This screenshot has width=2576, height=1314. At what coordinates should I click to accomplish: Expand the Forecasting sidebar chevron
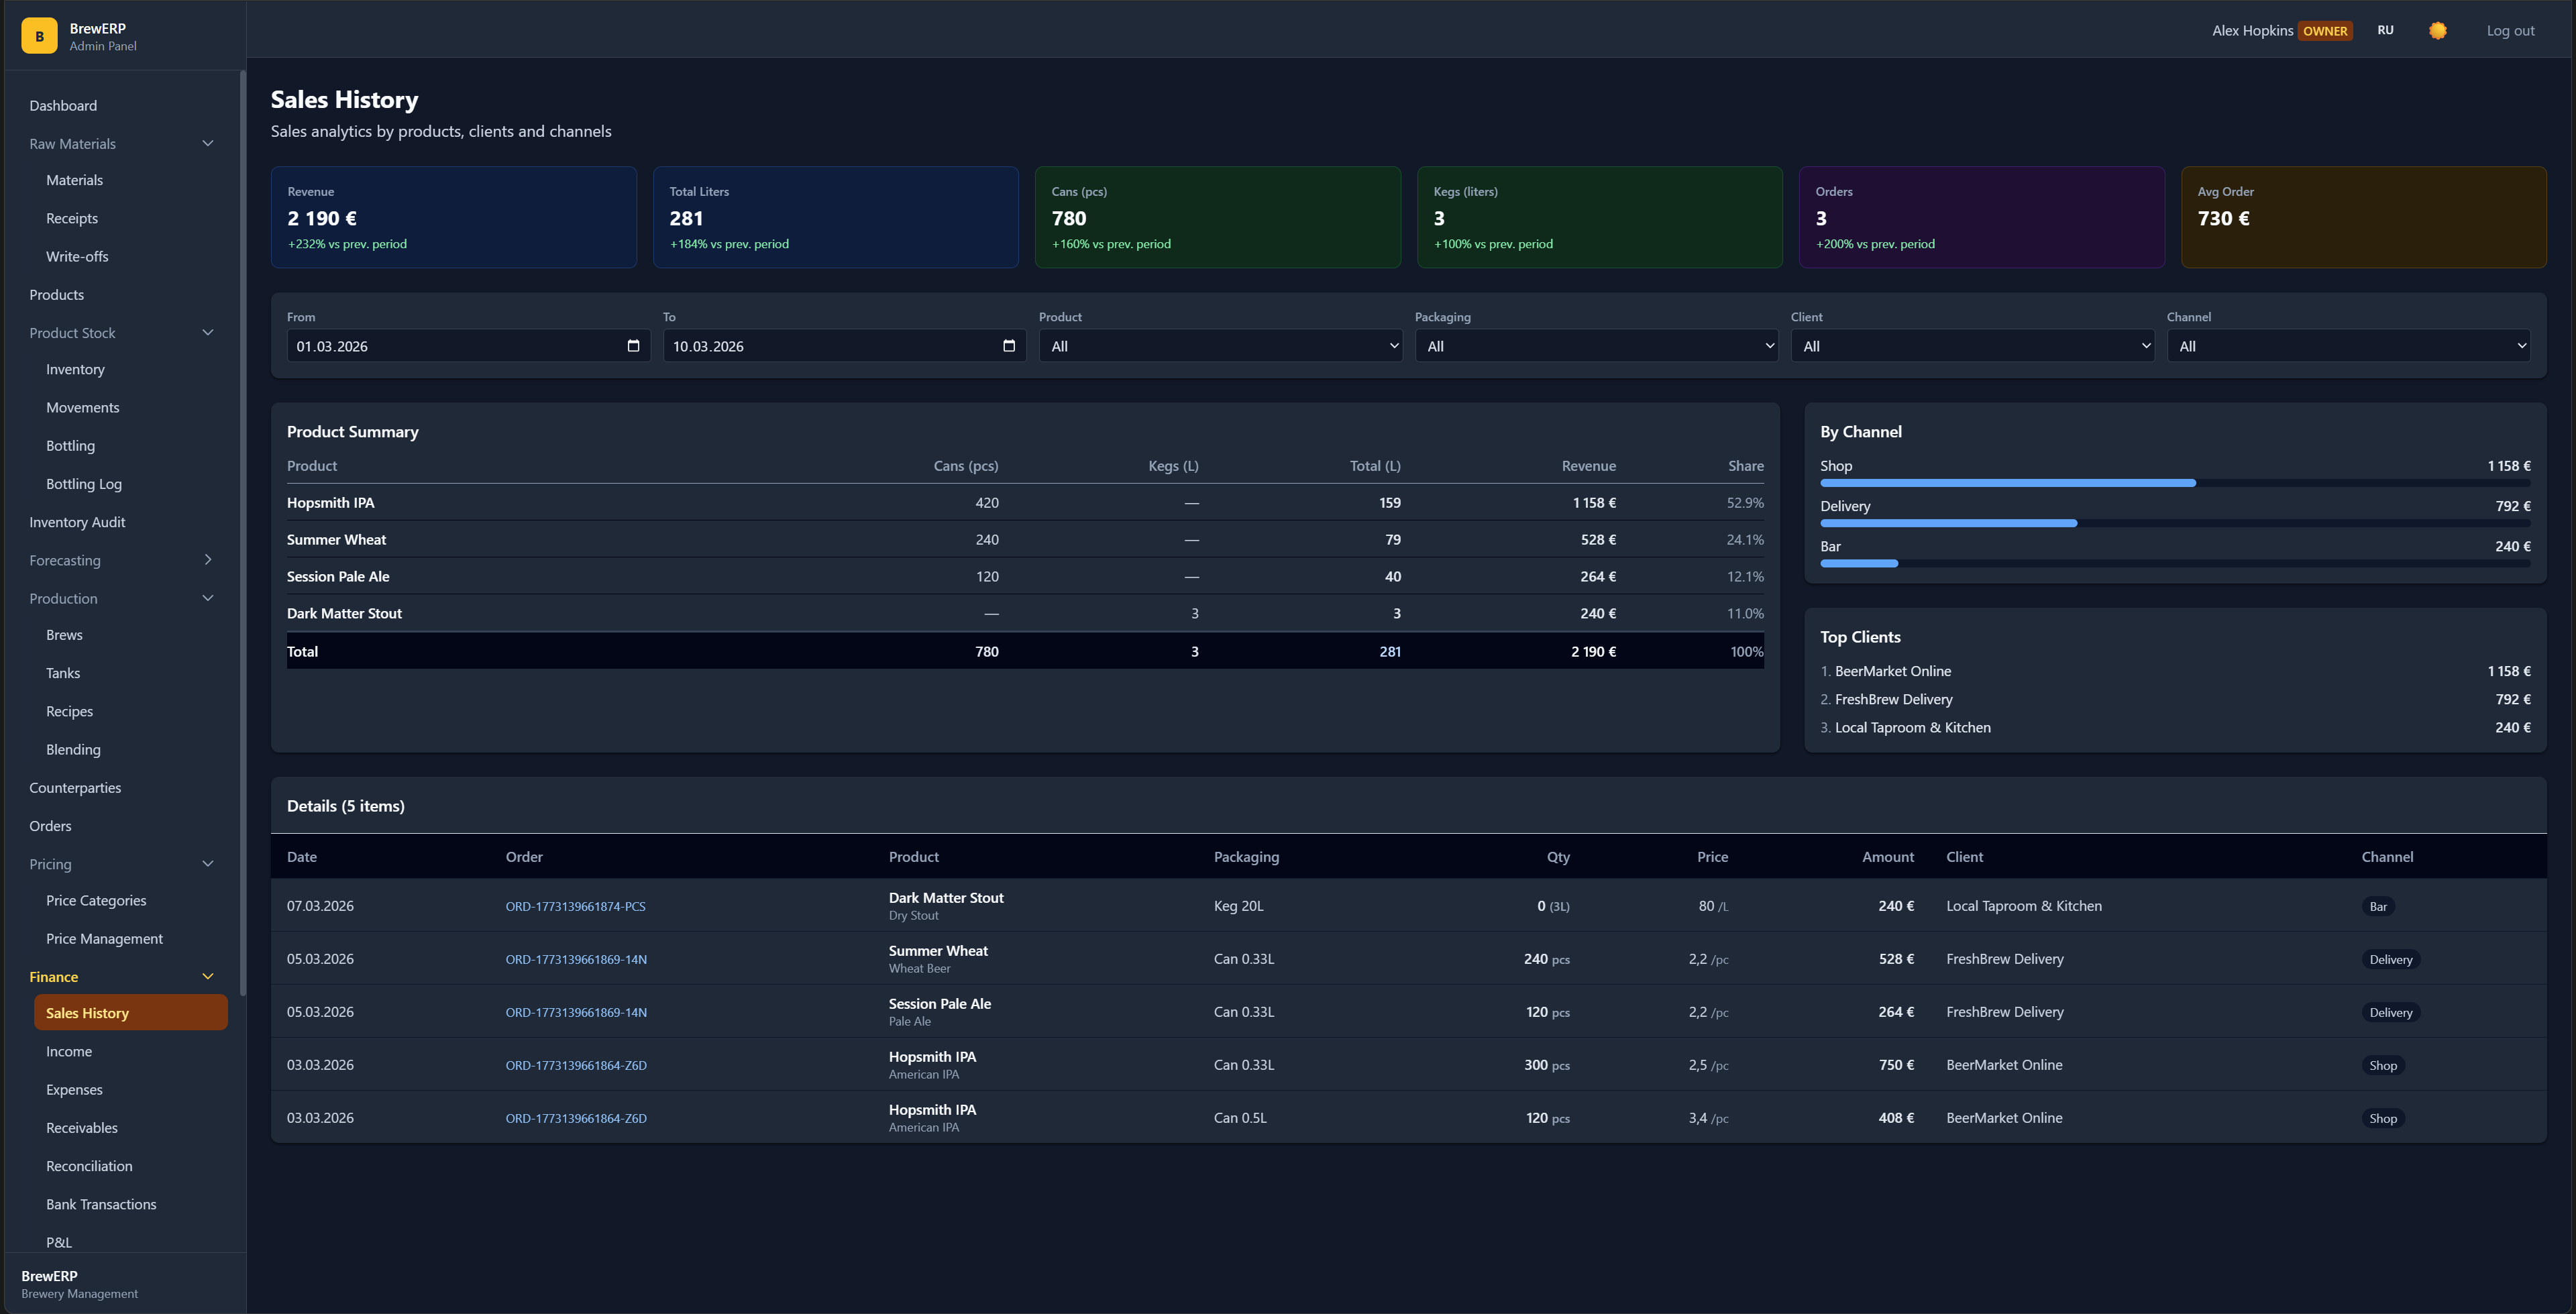click(x=208, y=560)
